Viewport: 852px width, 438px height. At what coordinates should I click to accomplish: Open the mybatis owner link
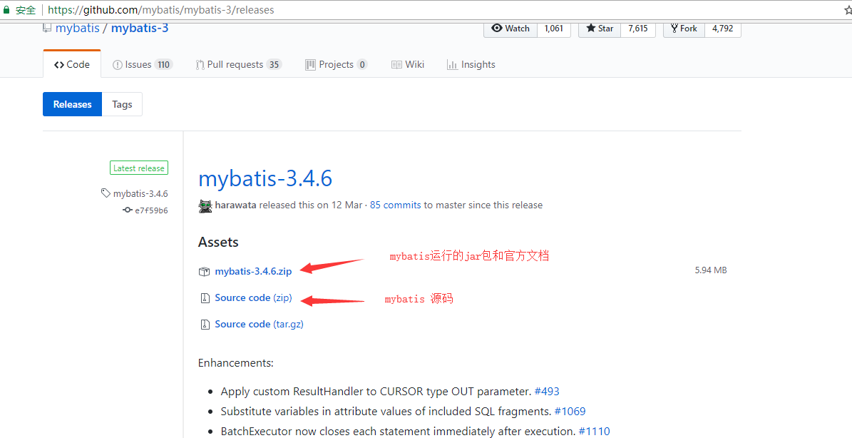77,29
